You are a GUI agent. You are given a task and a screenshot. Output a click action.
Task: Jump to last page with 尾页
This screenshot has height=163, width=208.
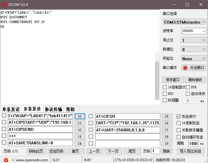(132, 151)
